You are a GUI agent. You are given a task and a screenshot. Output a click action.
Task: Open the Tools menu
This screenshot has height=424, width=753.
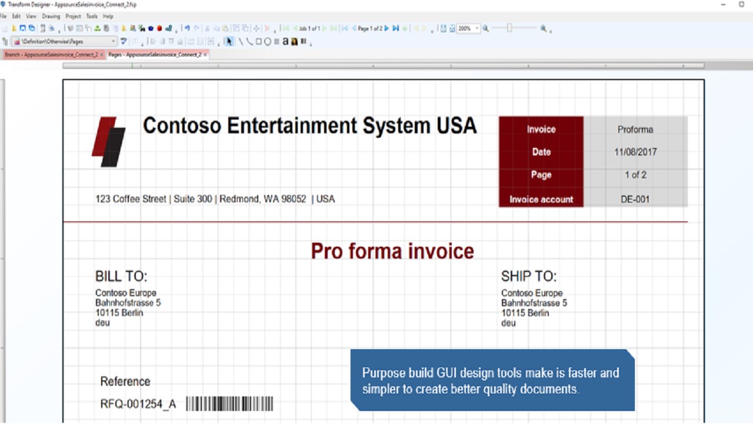[92, 16]
